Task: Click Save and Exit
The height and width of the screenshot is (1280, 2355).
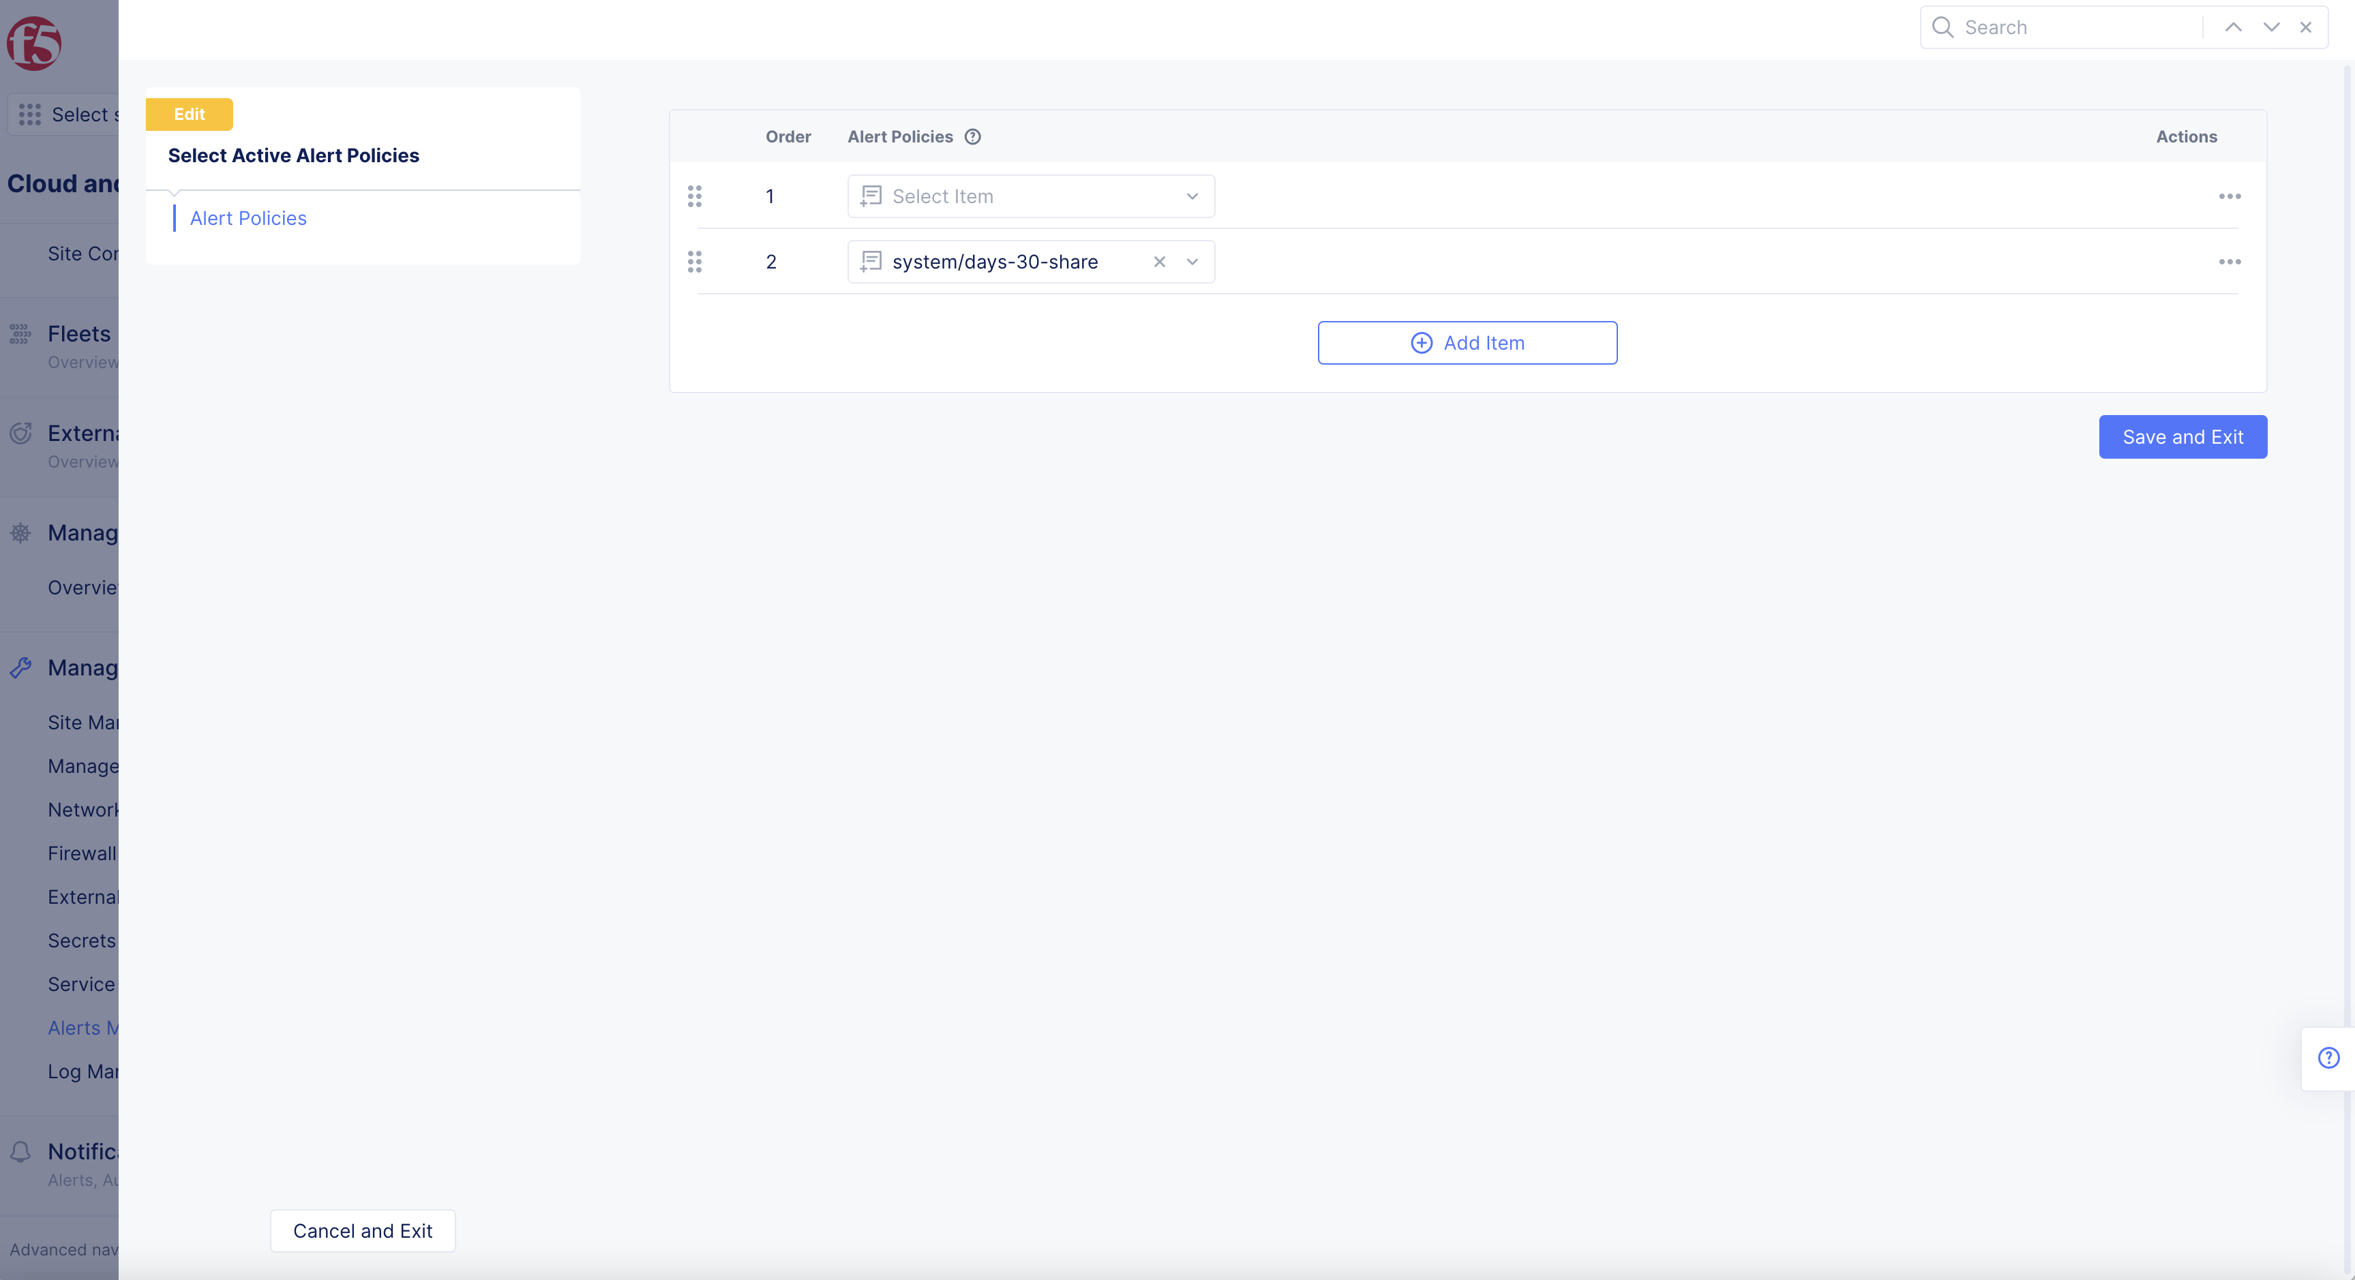Action: (2182, 437)
